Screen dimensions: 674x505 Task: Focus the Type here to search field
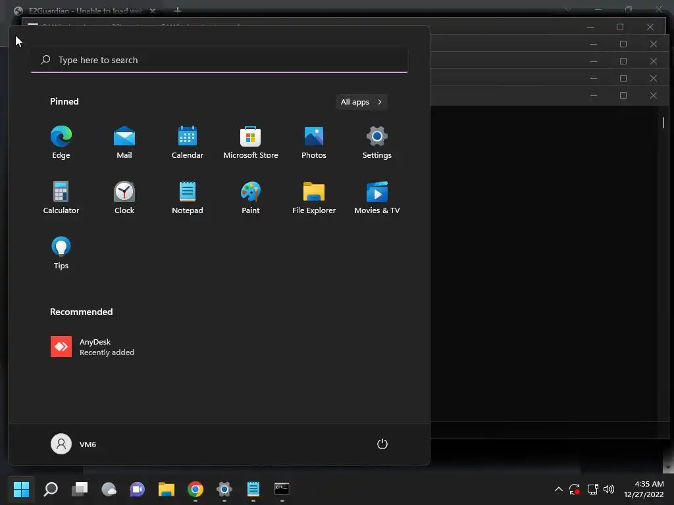point(219,60)
